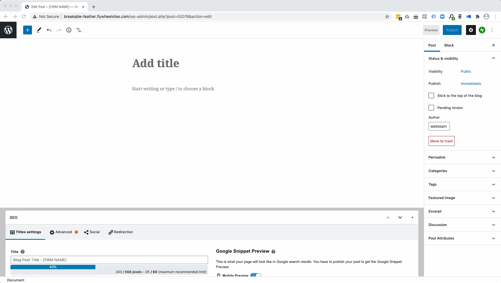
Task: Click the green Jetpack lightning icon
Action: pyautogui.click(x=482, y=30)
